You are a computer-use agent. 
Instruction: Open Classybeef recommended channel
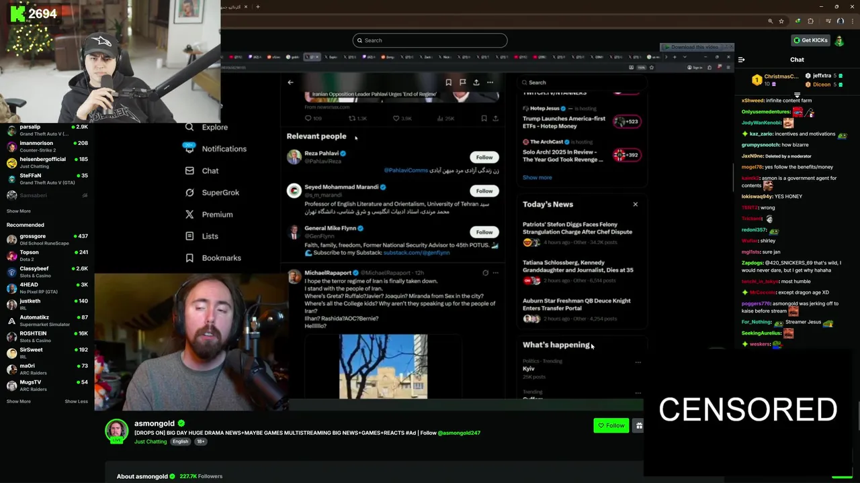pos(47,272)
